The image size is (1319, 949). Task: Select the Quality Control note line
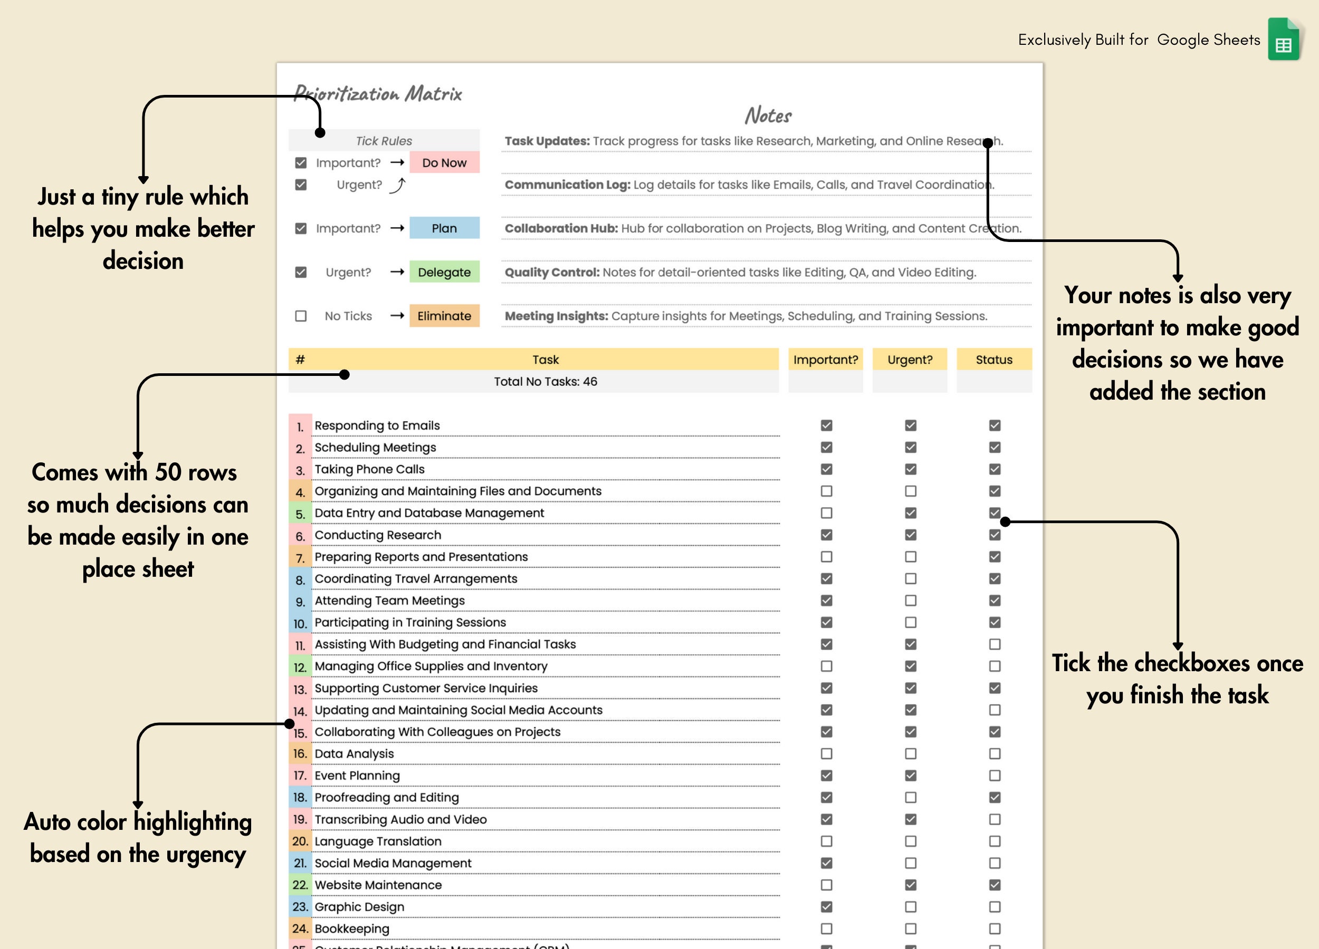point(767,272)
